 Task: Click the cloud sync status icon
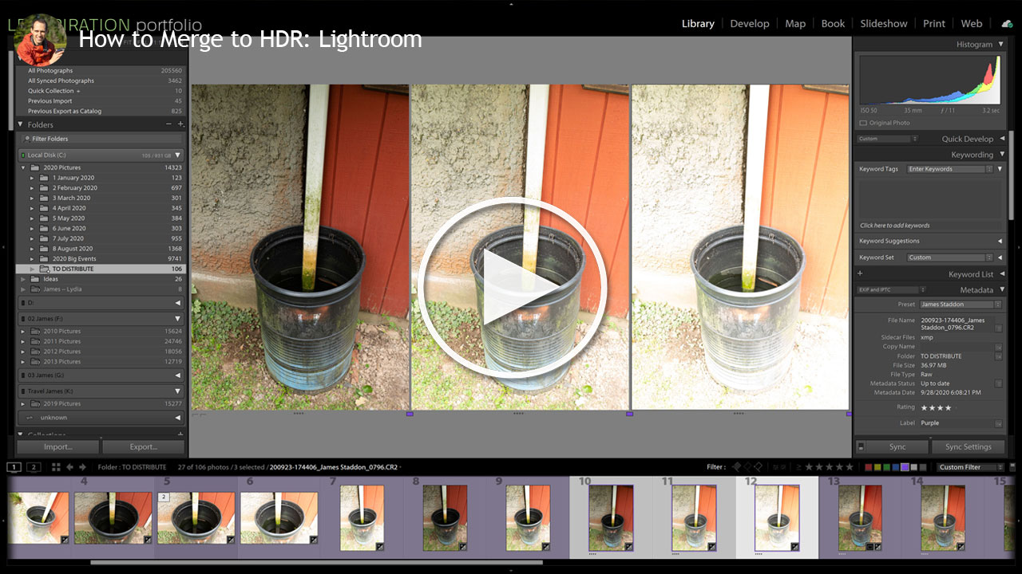[1007, 24]
